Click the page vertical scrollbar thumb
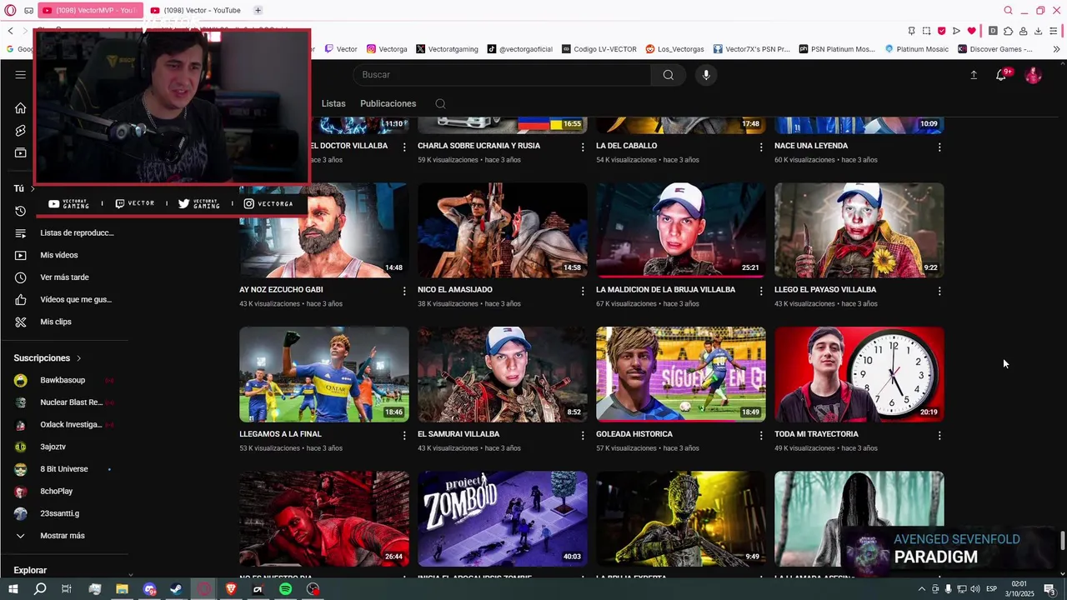The width and height of the screenshot is (1067, 600). 1063,540
